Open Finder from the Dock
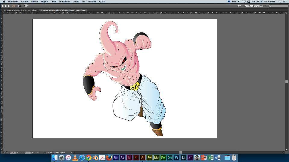 tap(55, 157)
